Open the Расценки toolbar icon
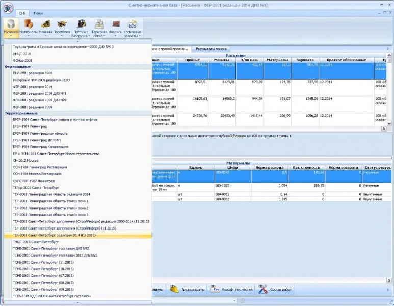Viewport: 394px width, 306px height. (x=11, y=28)
